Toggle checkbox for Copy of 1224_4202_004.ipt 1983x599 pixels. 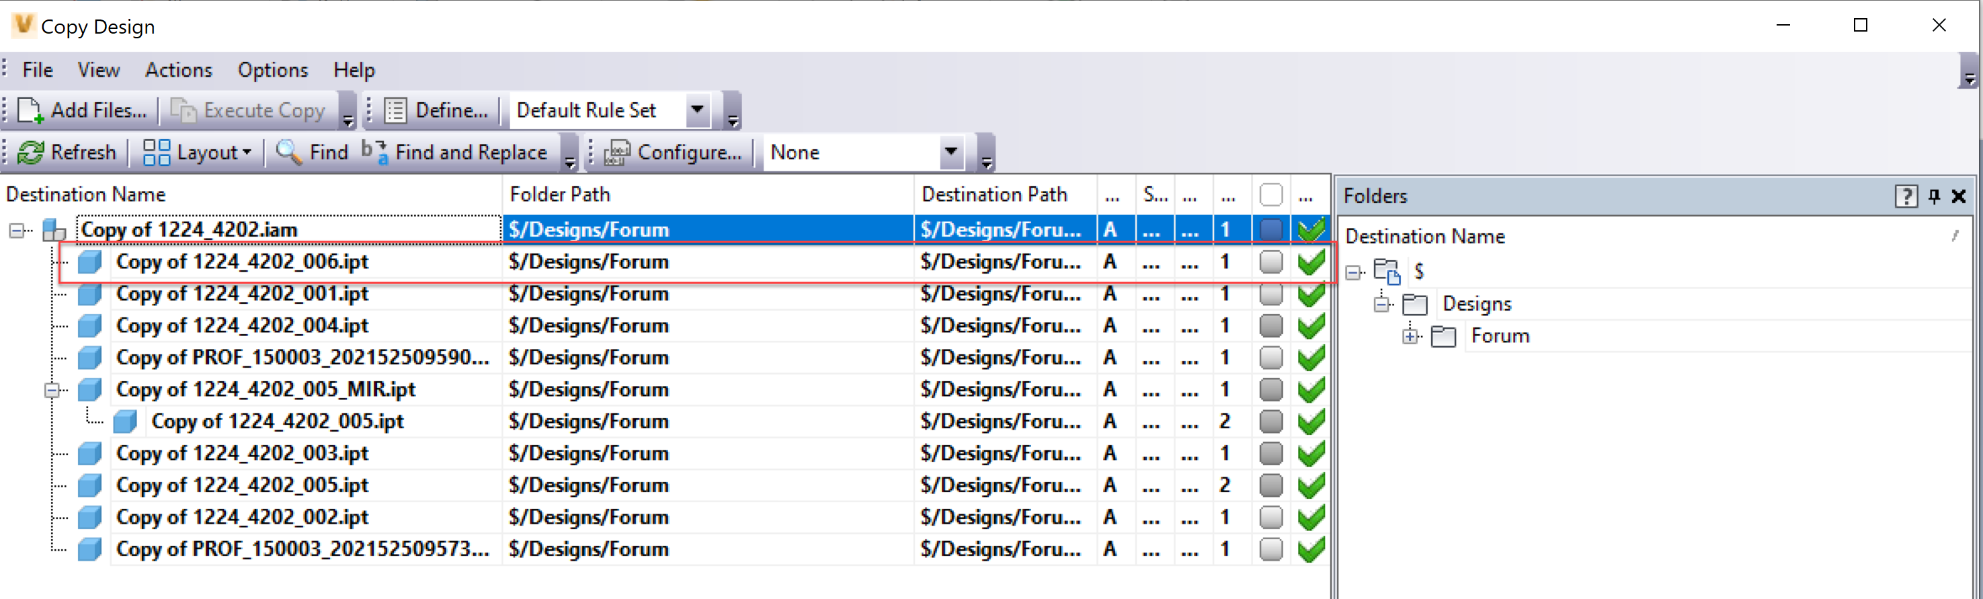(1271, 325)
